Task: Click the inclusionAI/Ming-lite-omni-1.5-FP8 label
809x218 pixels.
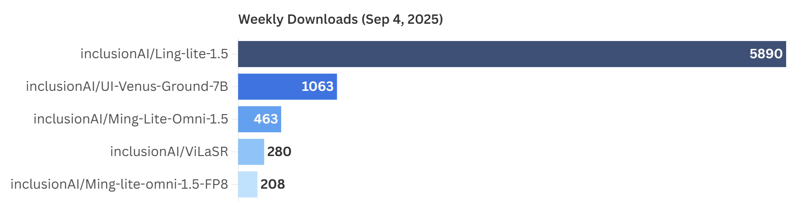Action: [119, 184]
